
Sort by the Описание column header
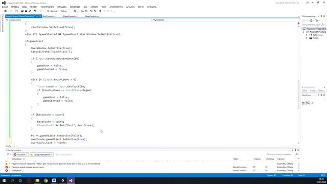[x=17, y=159]
